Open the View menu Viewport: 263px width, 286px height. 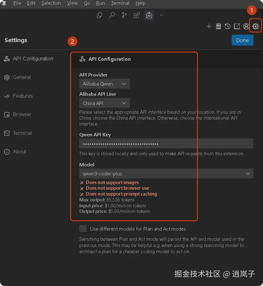[x=72, y=3]
